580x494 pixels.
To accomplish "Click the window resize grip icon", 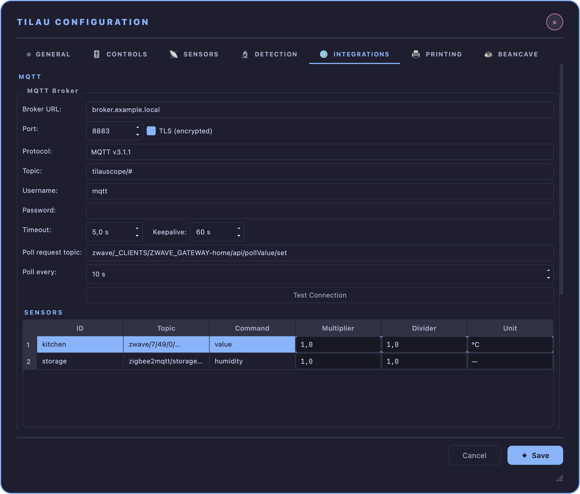I will (559, 478).
